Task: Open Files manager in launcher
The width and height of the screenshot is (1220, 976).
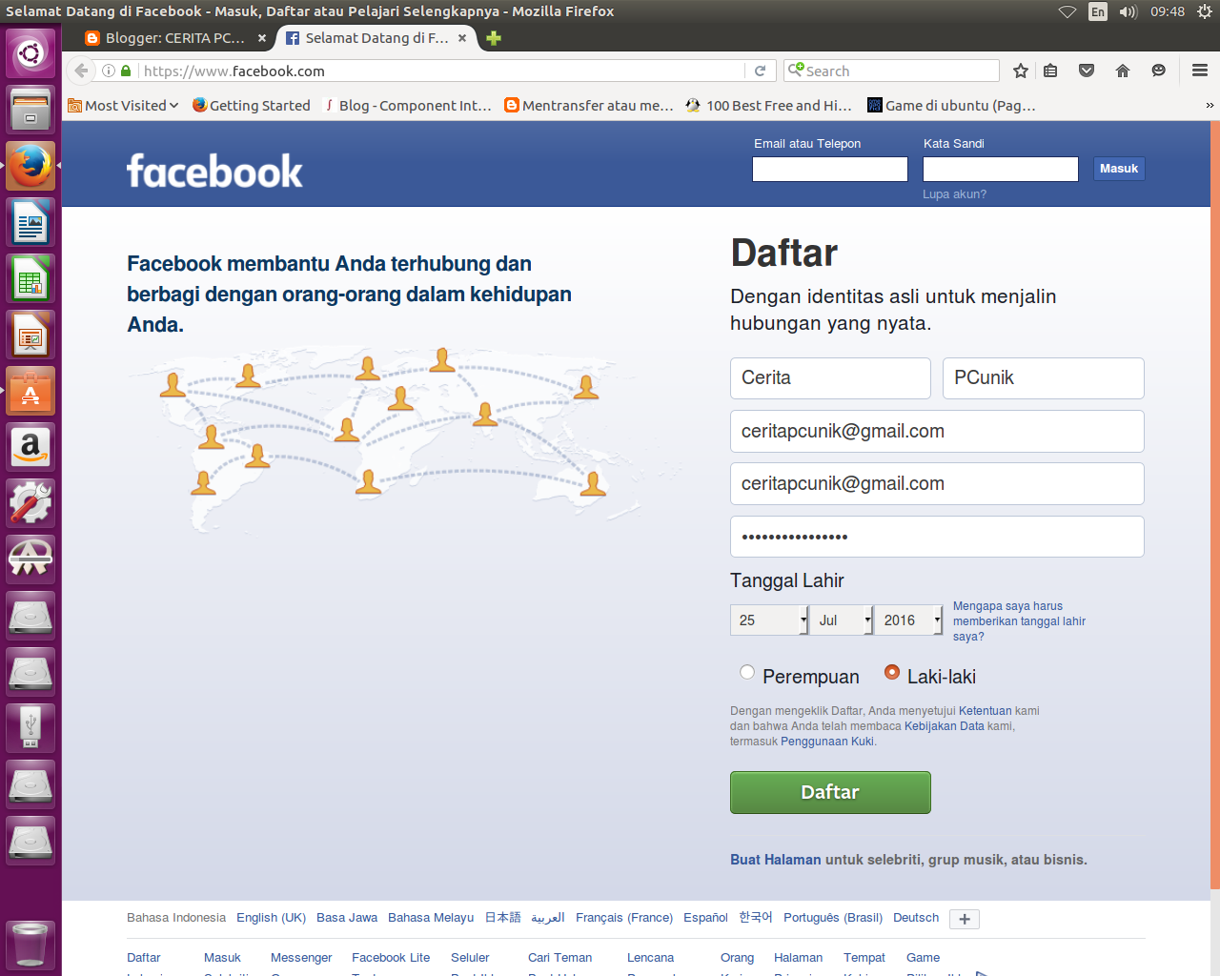Action: (30, 110)
